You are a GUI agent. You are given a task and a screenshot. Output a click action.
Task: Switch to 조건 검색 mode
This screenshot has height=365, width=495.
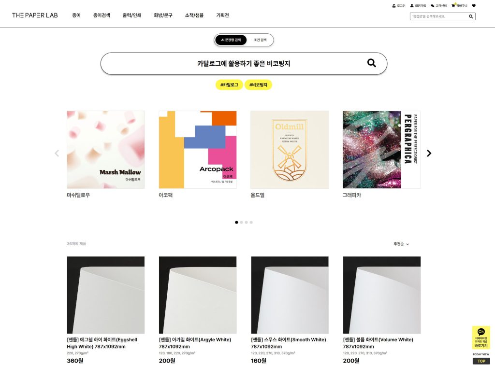pos(260,40)
